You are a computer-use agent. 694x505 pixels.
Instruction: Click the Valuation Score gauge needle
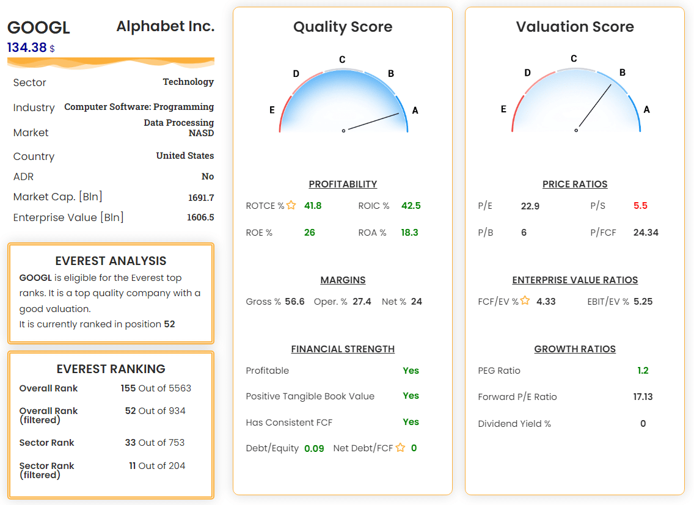click(595, 106)
